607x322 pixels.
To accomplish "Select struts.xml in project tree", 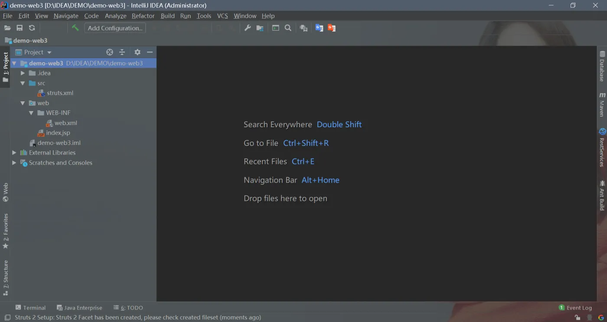I will click(60, 93).
